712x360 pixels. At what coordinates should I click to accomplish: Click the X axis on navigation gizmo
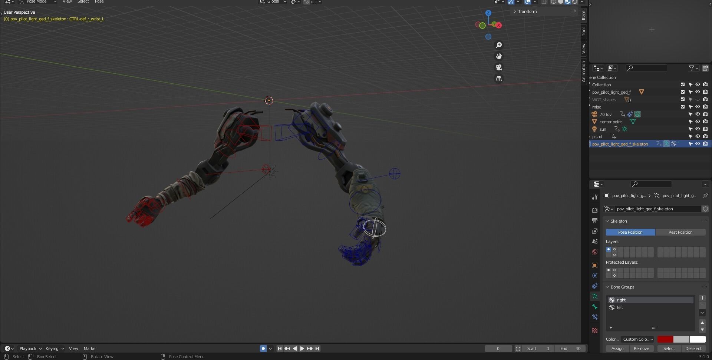pyautogui.click(x=499, y=25)
